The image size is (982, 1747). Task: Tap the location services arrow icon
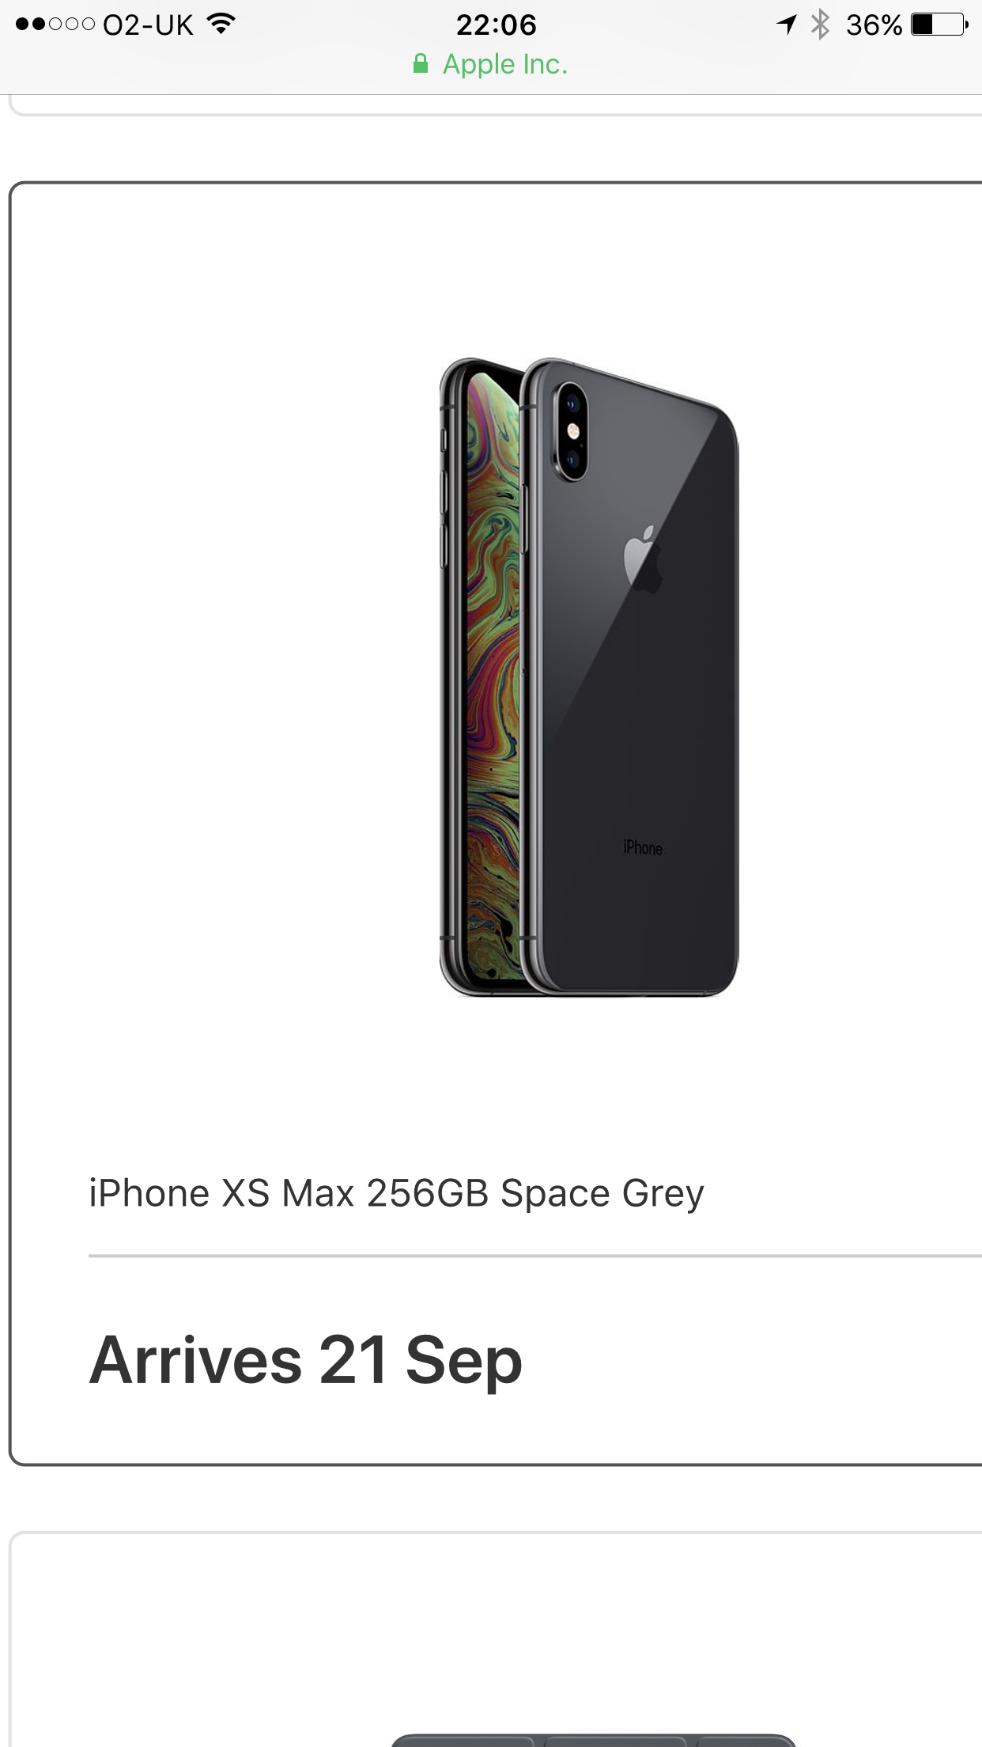(x=787, y=25)
